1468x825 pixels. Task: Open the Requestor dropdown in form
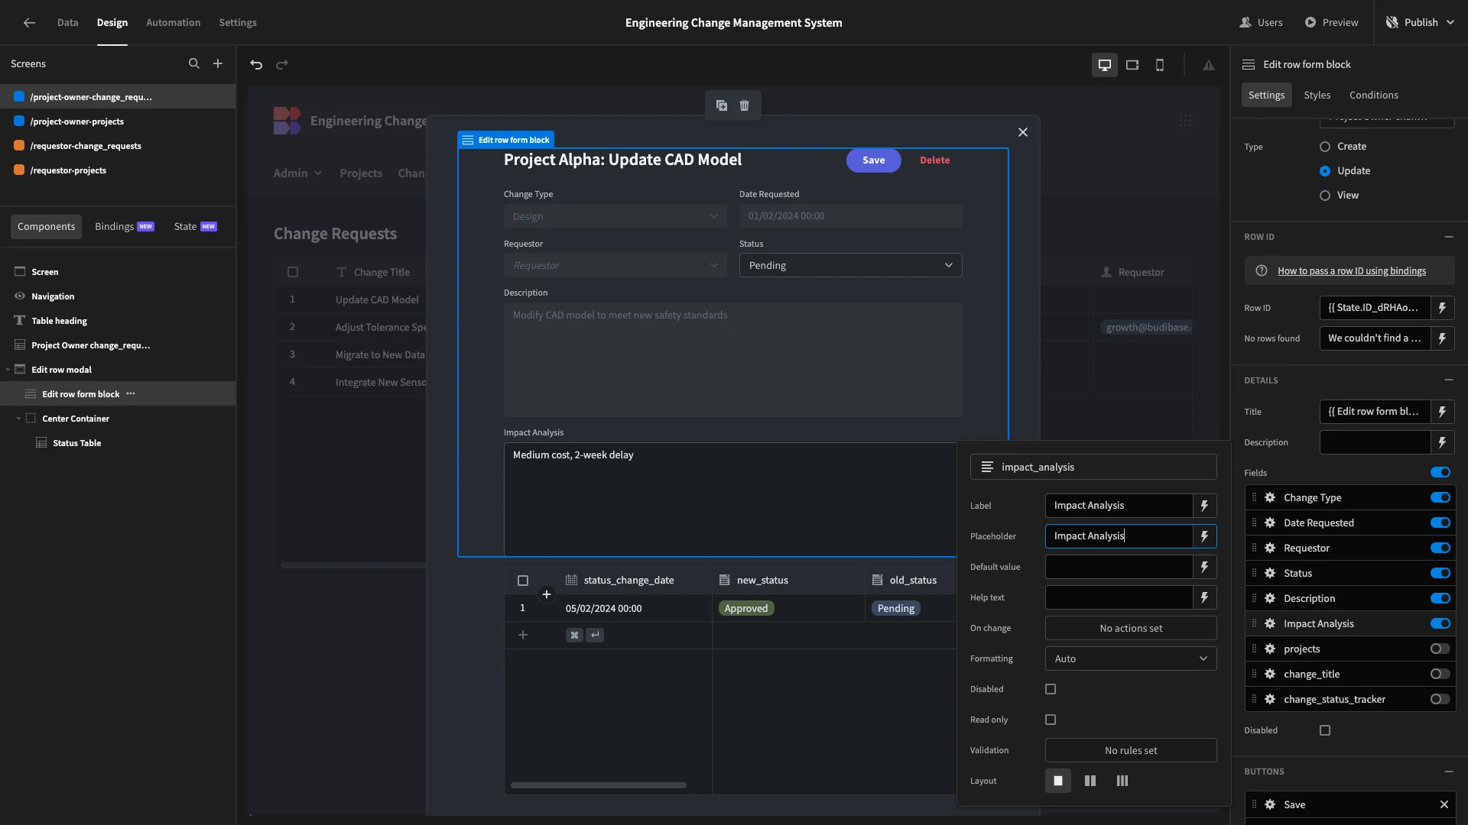tap(615, 265)
